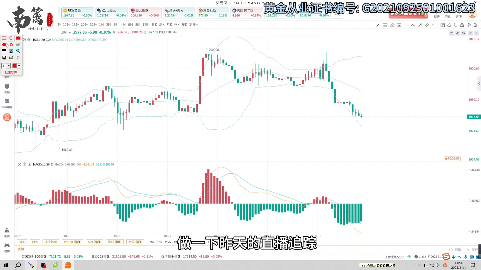
Task: Click the VPC indicator button
Action: (22, 242)
